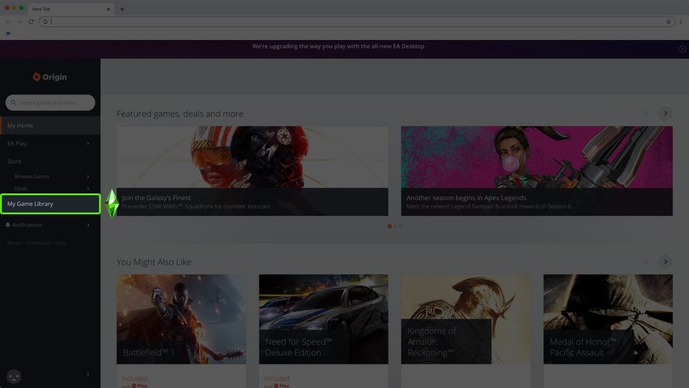
Task: Click the search magnifier icon
Action: [14, 102]
